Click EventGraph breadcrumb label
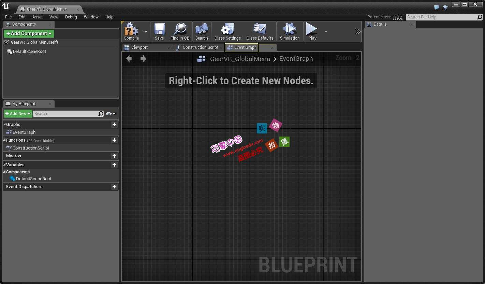This screenshot has height=284, width=485. 296,59
